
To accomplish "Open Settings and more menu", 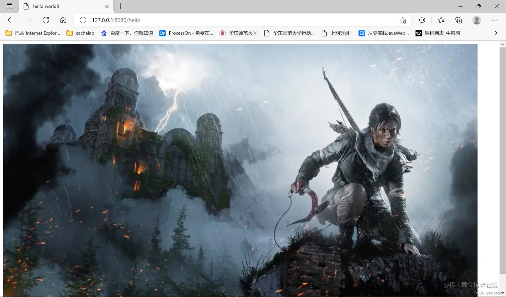I will (x=495, y=20).
